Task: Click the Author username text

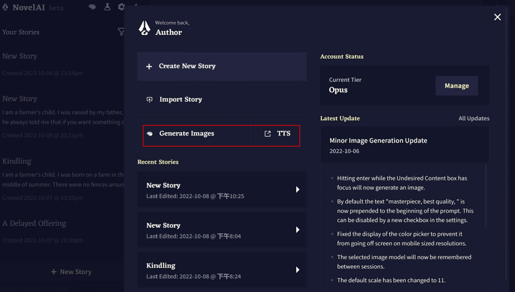Action: [168, 32]
